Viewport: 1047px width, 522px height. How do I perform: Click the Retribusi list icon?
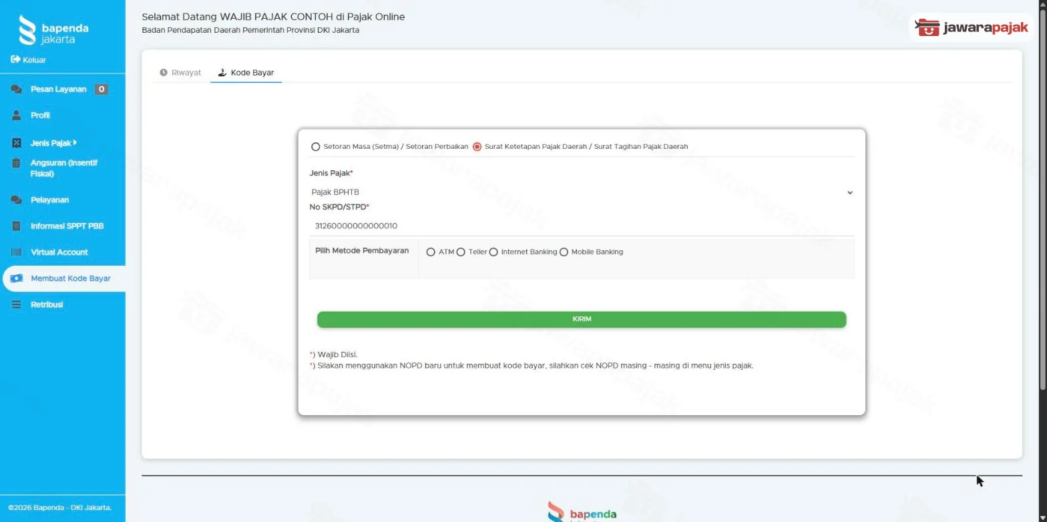[17, 304]
